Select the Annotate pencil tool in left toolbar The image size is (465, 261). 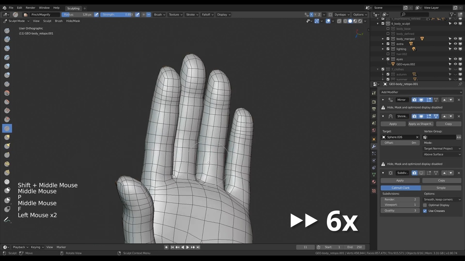(x=7, y=220)
